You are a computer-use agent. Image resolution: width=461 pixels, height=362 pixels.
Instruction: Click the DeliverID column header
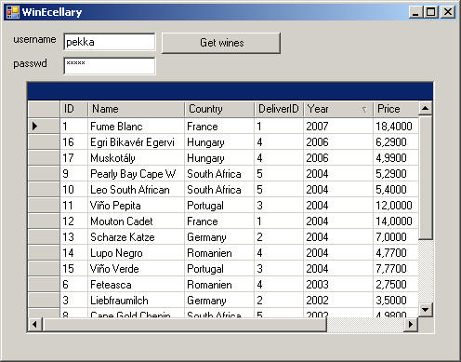click(x=279, y=109)
